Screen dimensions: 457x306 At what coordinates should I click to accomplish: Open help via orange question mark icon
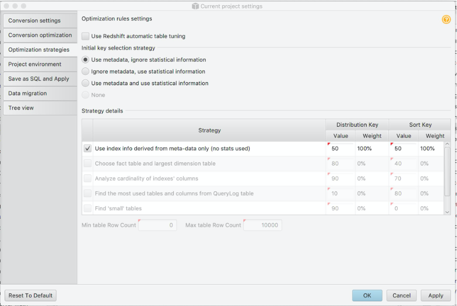(x=446, y=20)
